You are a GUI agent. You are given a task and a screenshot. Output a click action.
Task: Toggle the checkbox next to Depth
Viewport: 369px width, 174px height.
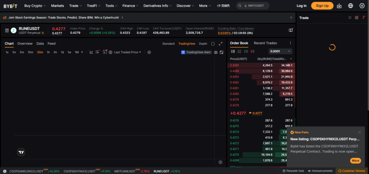tap(213, 43)
